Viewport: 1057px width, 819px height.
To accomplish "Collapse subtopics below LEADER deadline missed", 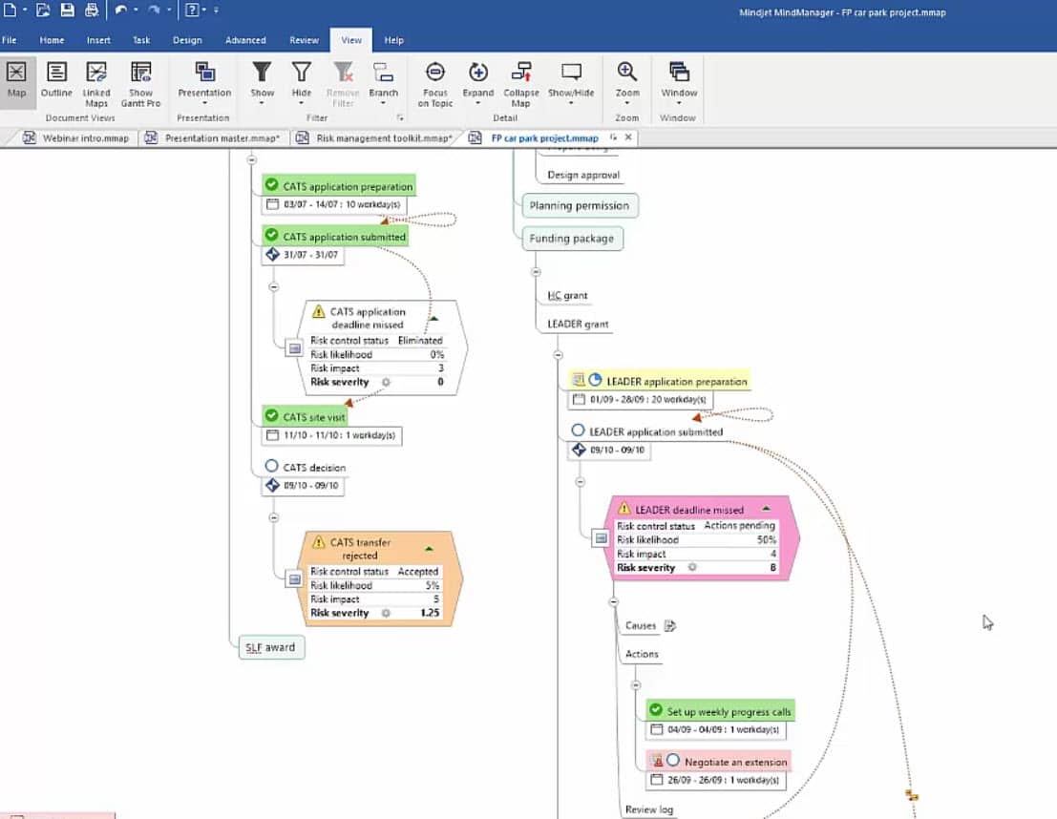I will point(613,601).
